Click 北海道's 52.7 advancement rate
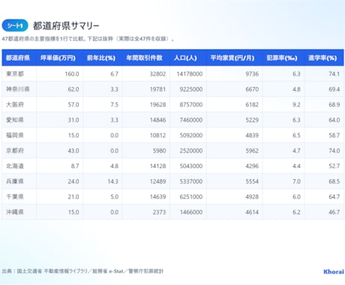 [x=334, y=166]
